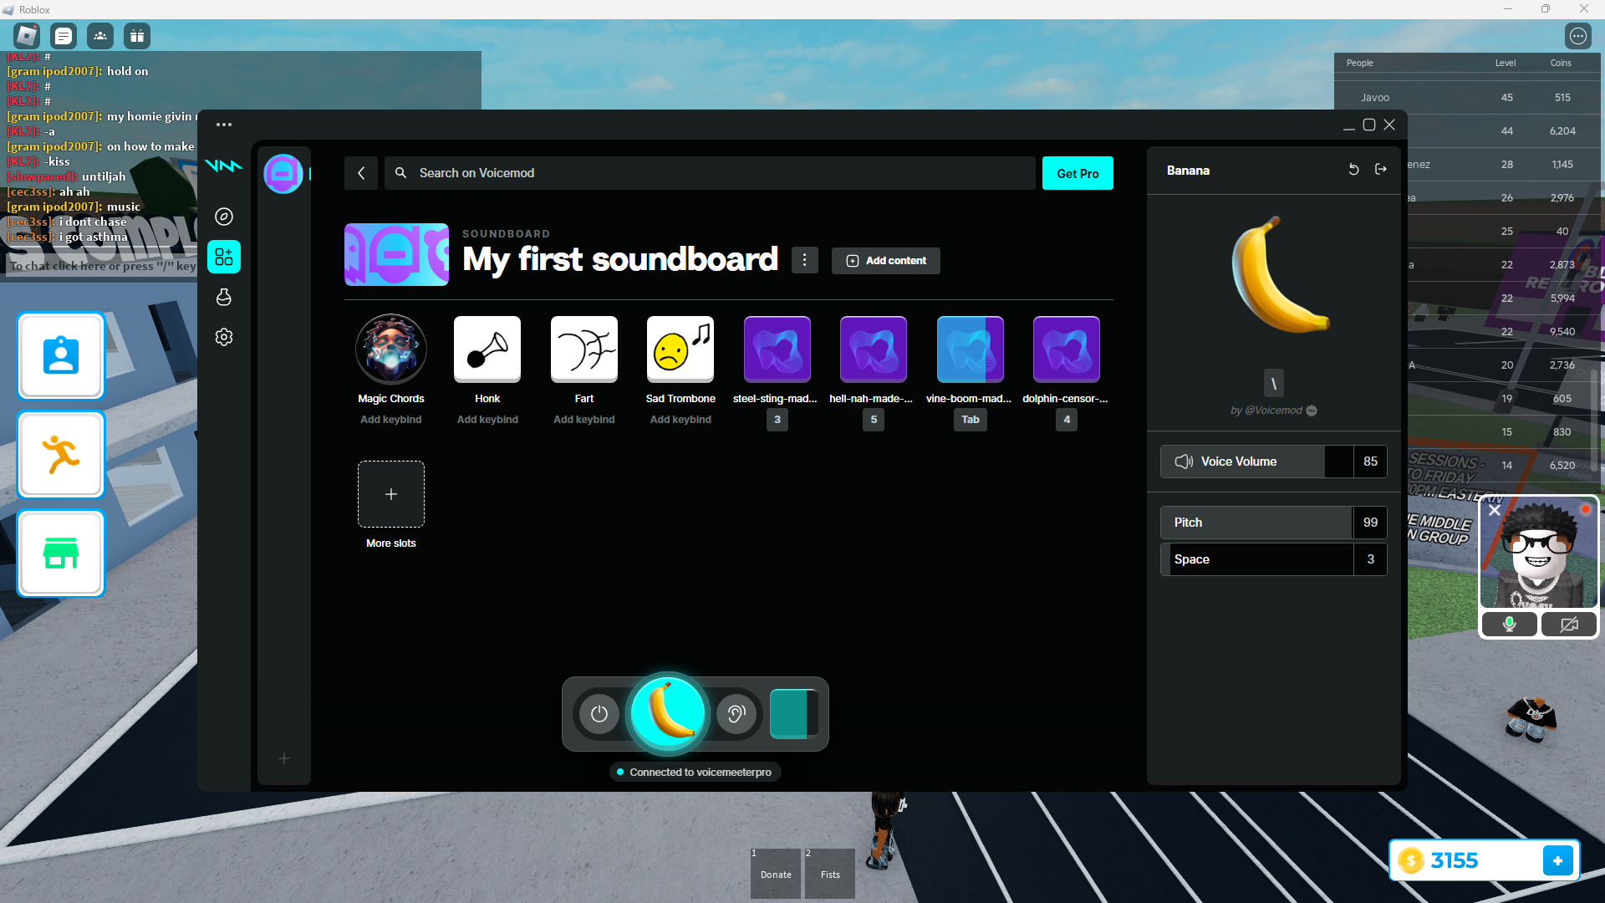Select the Soundboard icon in Voicemod sidebar
Screen dimensions: 1605x903
click(224, 257)
